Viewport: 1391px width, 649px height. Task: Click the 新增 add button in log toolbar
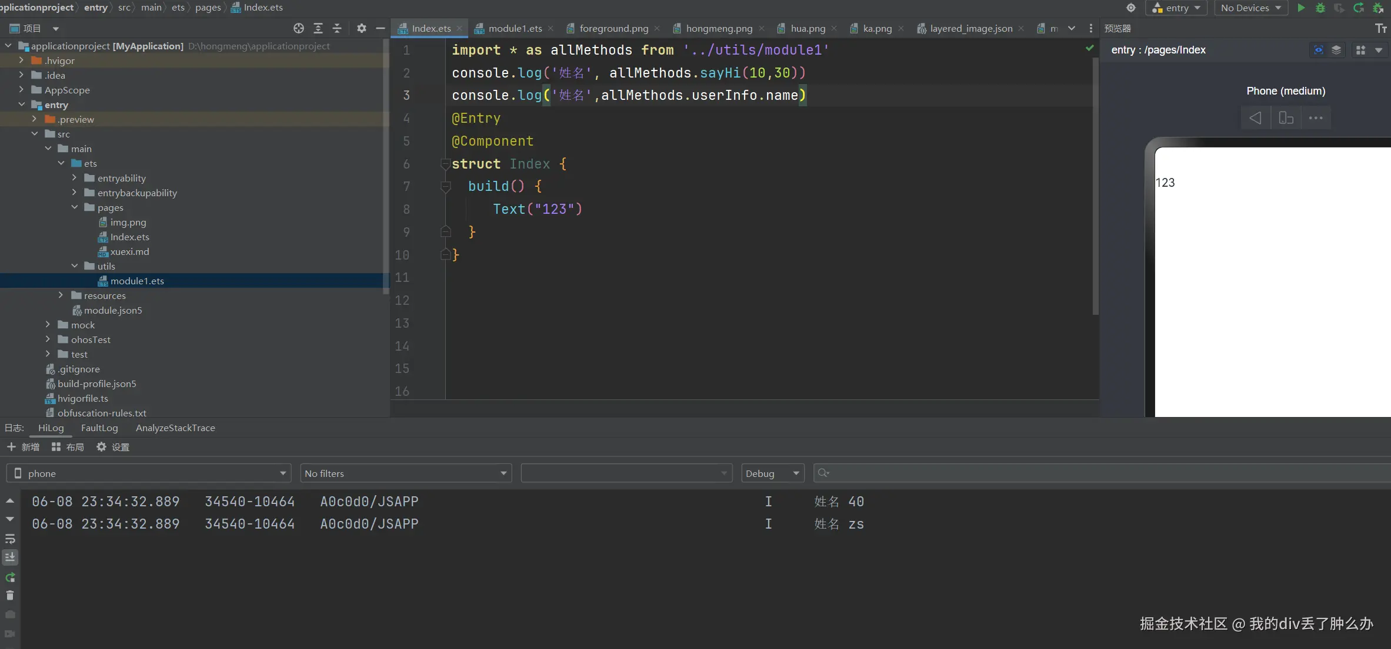(24, 447)
